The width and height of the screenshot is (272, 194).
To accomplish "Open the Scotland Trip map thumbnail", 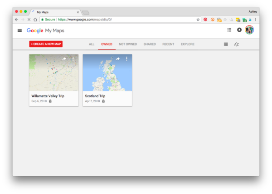I will click(x=107, y=73).
